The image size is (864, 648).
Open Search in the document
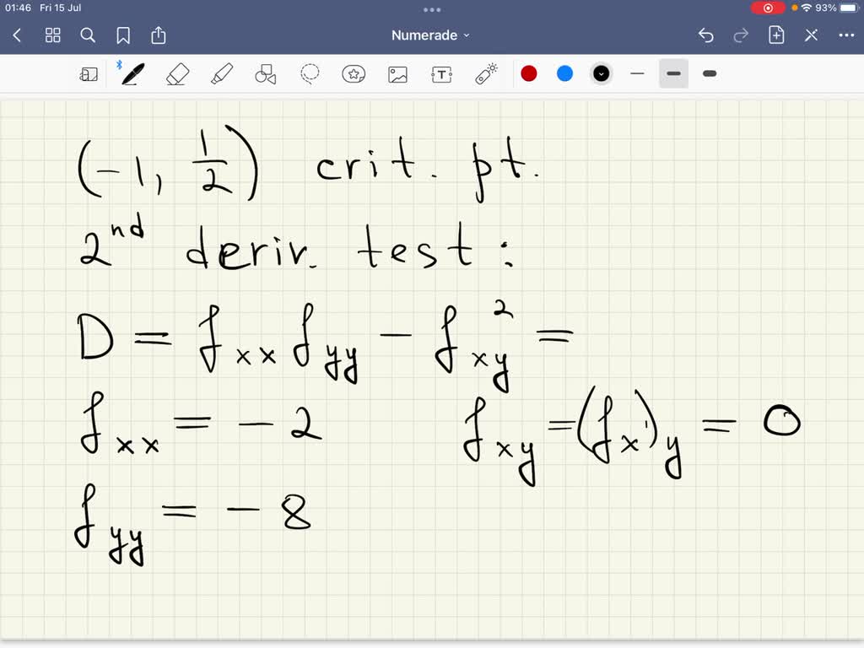point(88,35)
